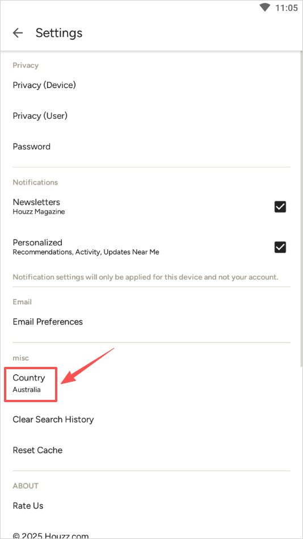
Task: Toggle the Personalized notifications checkbox
Action: click(280, 247)
